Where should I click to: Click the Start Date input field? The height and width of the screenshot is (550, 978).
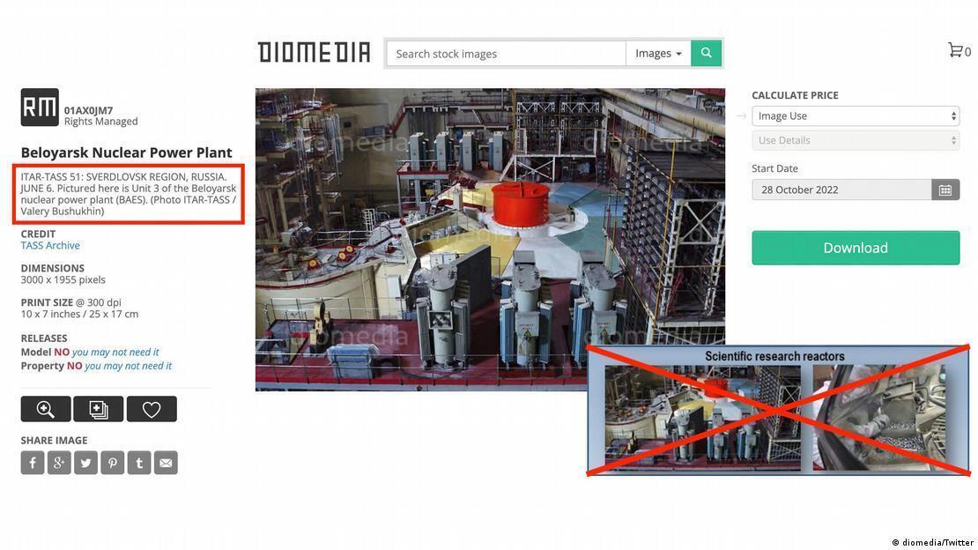841,190
